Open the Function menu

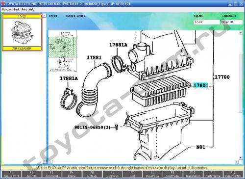click(x=7, y=10)
